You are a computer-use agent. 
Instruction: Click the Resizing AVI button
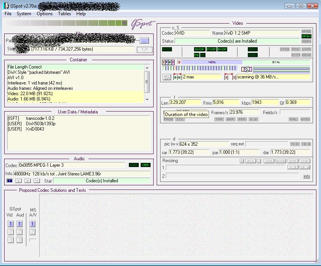pyautogui.click(x=250, y=161)
